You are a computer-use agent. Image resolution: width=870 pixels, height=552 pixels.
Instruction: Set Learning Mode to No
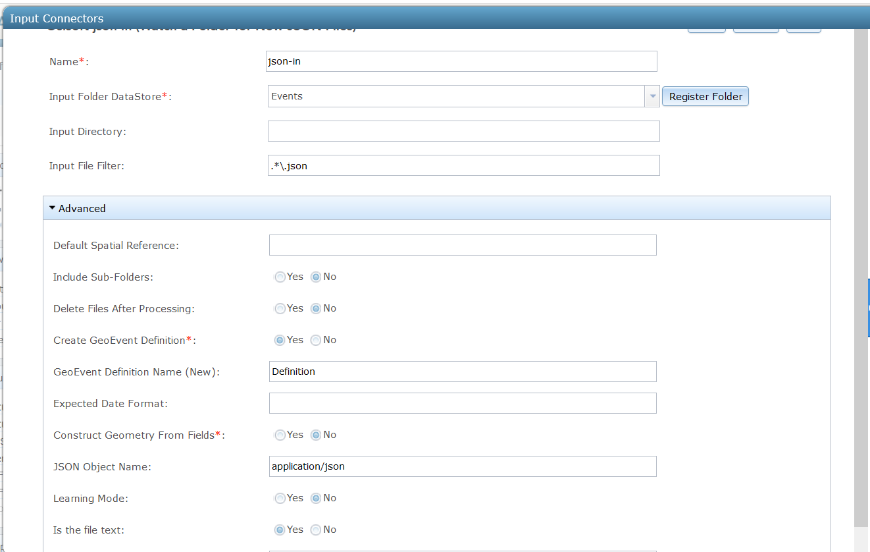(316, 498)
